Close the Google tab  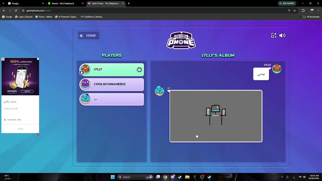(x=43, y=4)
